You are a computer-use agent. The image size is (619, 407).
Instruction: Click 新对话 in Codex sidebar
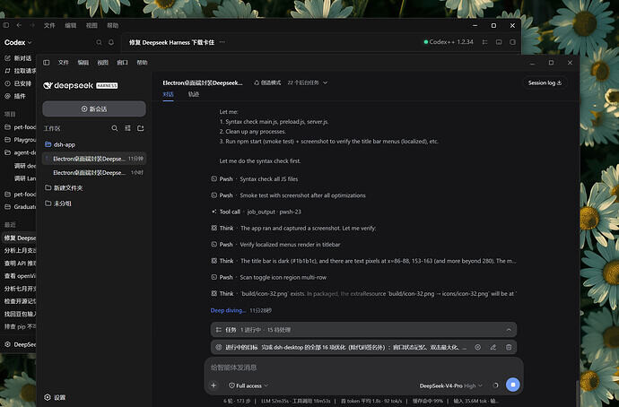[19, 58]
